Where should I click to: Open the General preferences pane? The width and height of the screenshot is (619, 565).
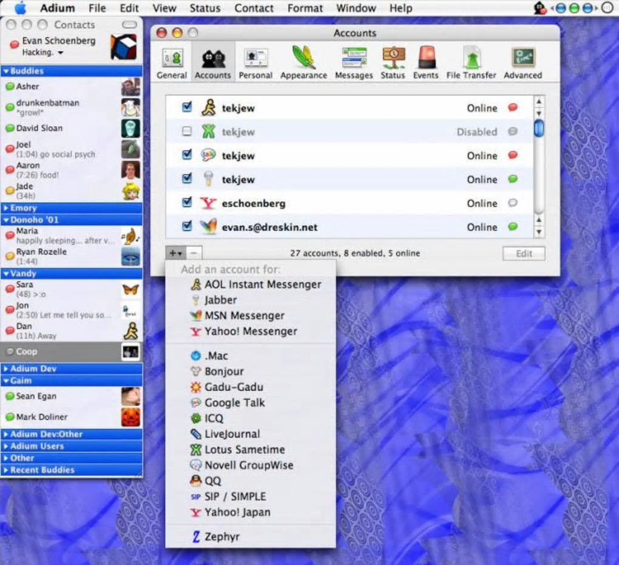[172, 63]
